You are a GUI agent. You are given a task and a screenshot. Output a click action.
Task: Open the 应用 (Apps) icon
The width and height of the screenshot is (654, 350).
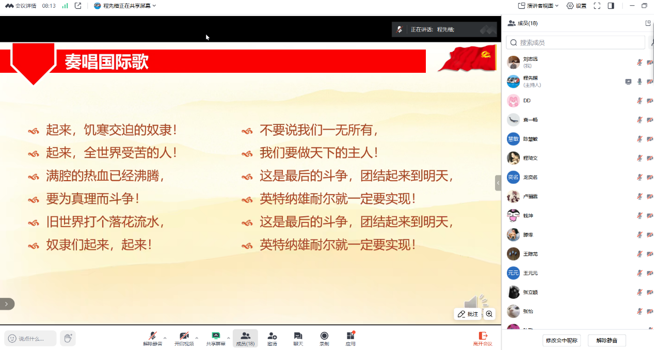coord(350,338)
